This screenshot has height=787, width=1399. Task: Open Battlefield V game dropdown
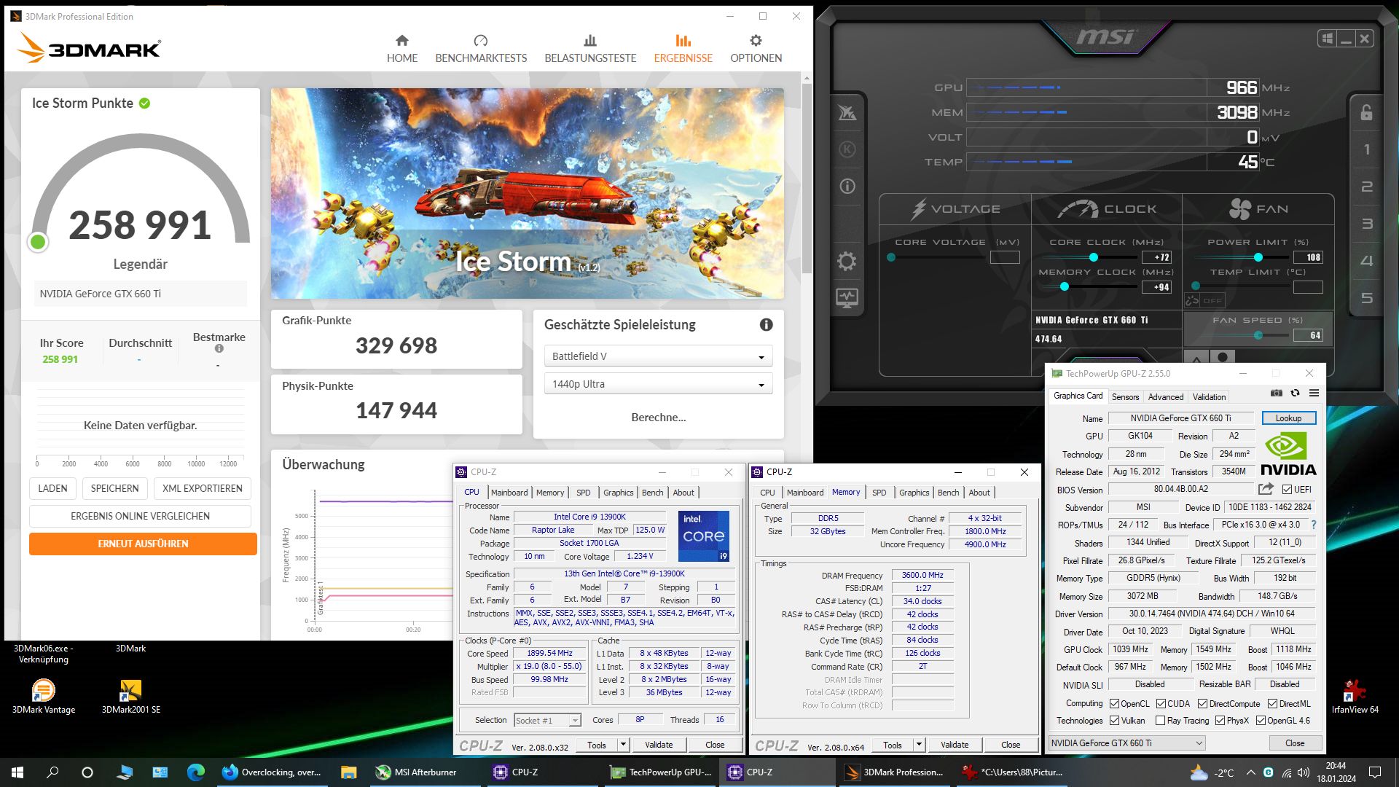(658, 356)
